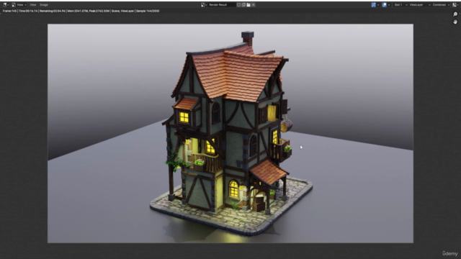
Task: Toggle fake user shield icon
Action: (x=238, y=5)
